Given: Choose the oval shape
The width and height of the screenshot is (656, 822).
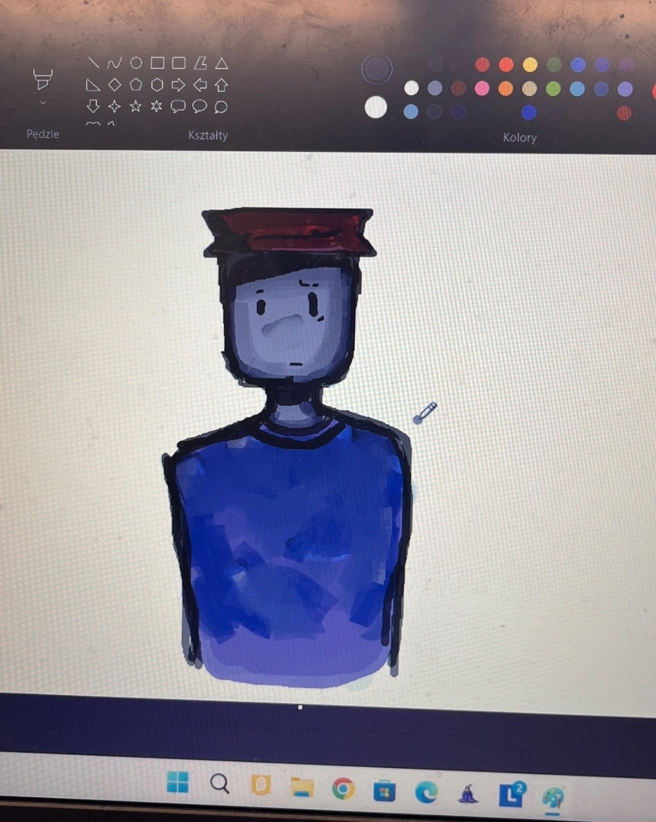Looking at the screenshot, I should (x=136, y=63).
